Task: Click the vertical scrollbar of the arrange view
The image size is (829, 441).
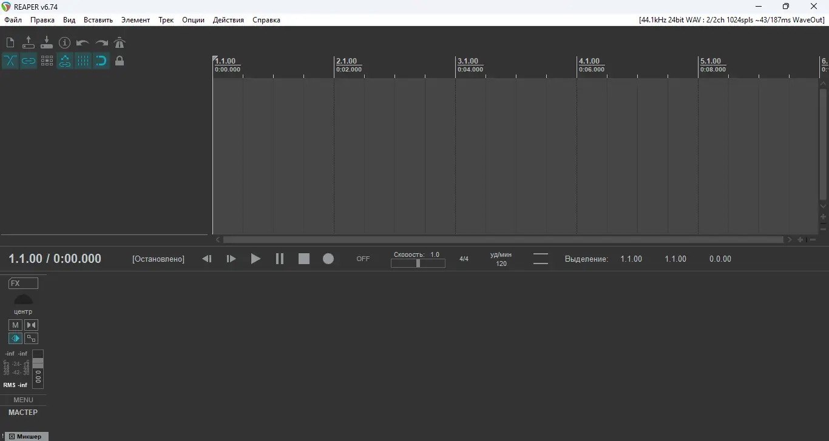Action: pyautogui.click(x=824, y=144)
